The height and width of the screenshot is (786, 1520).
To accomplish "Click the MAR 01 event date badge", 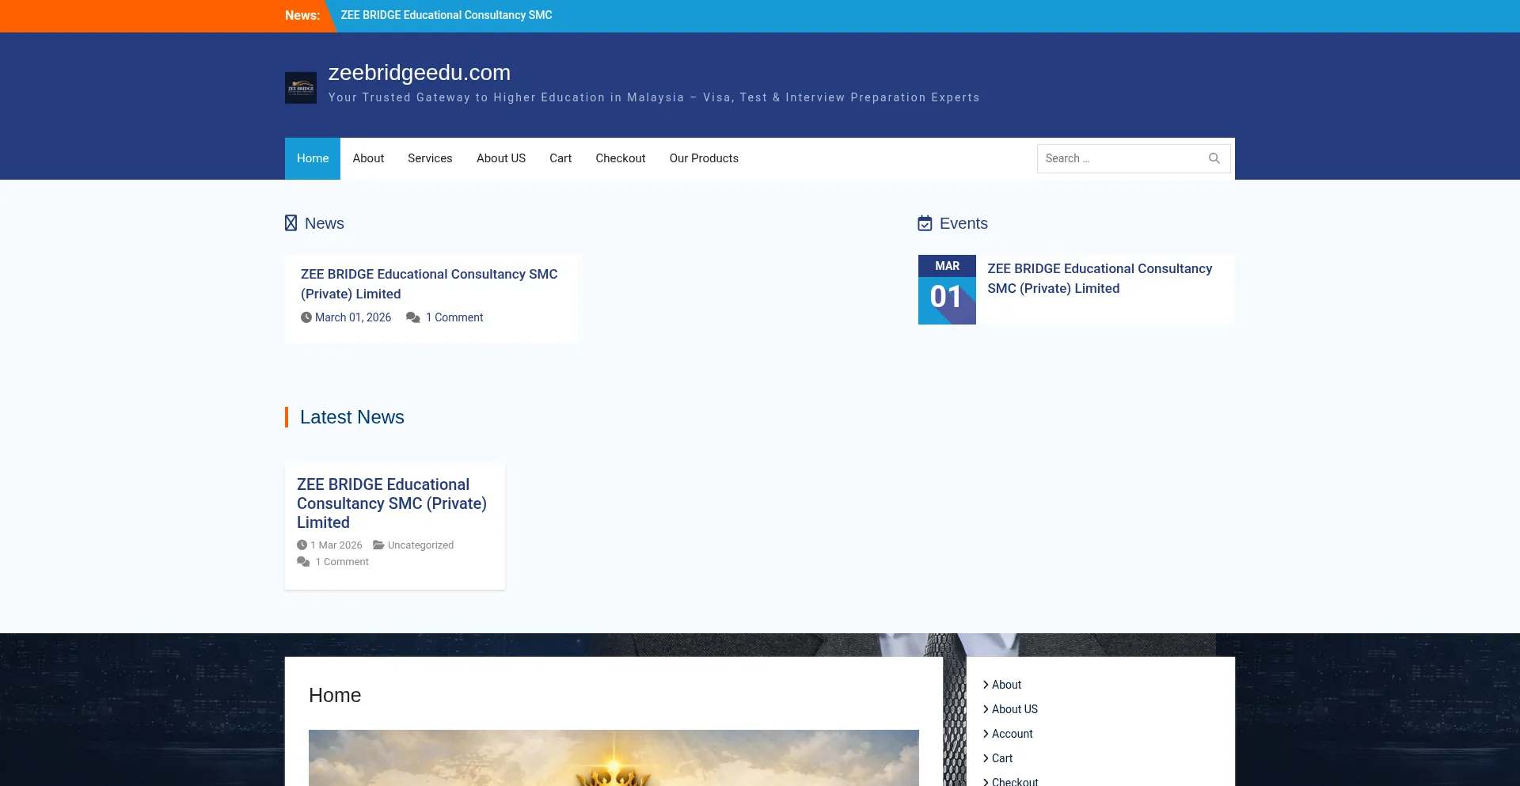I will pos(947,290).
